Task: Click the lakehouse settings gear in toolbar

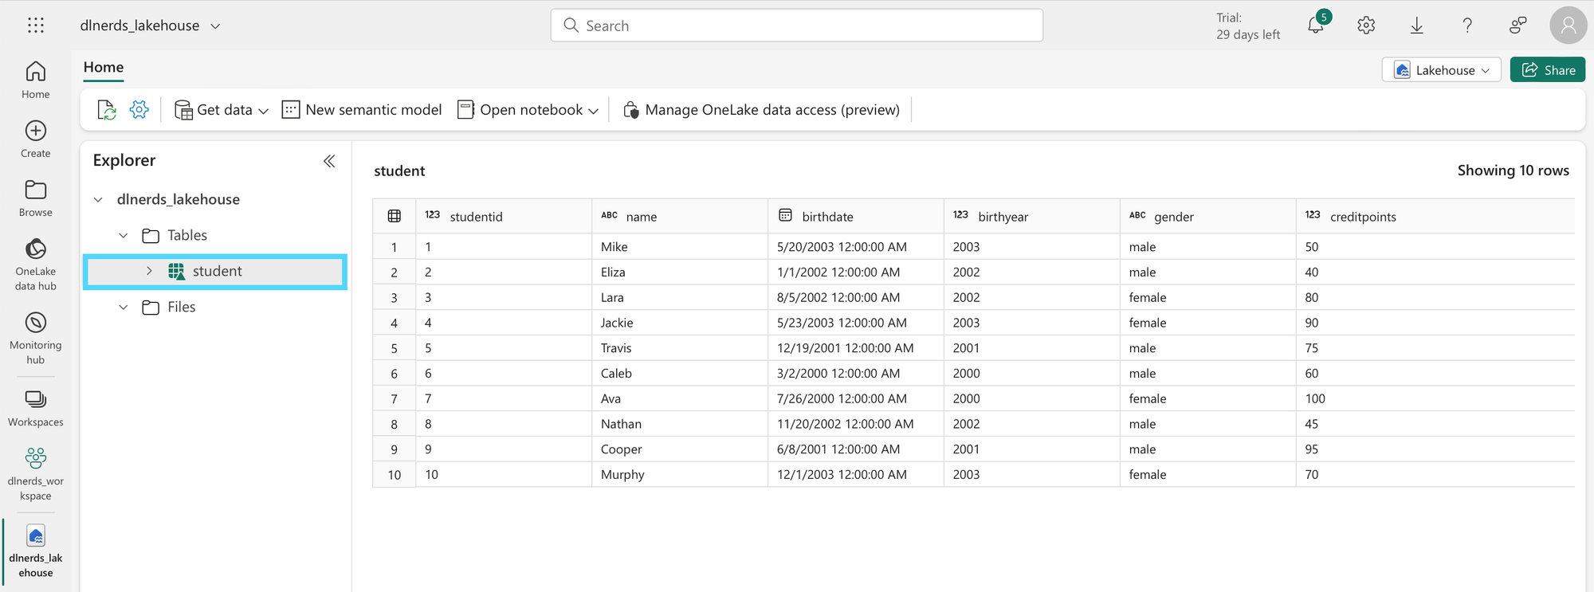Action: 139,110
